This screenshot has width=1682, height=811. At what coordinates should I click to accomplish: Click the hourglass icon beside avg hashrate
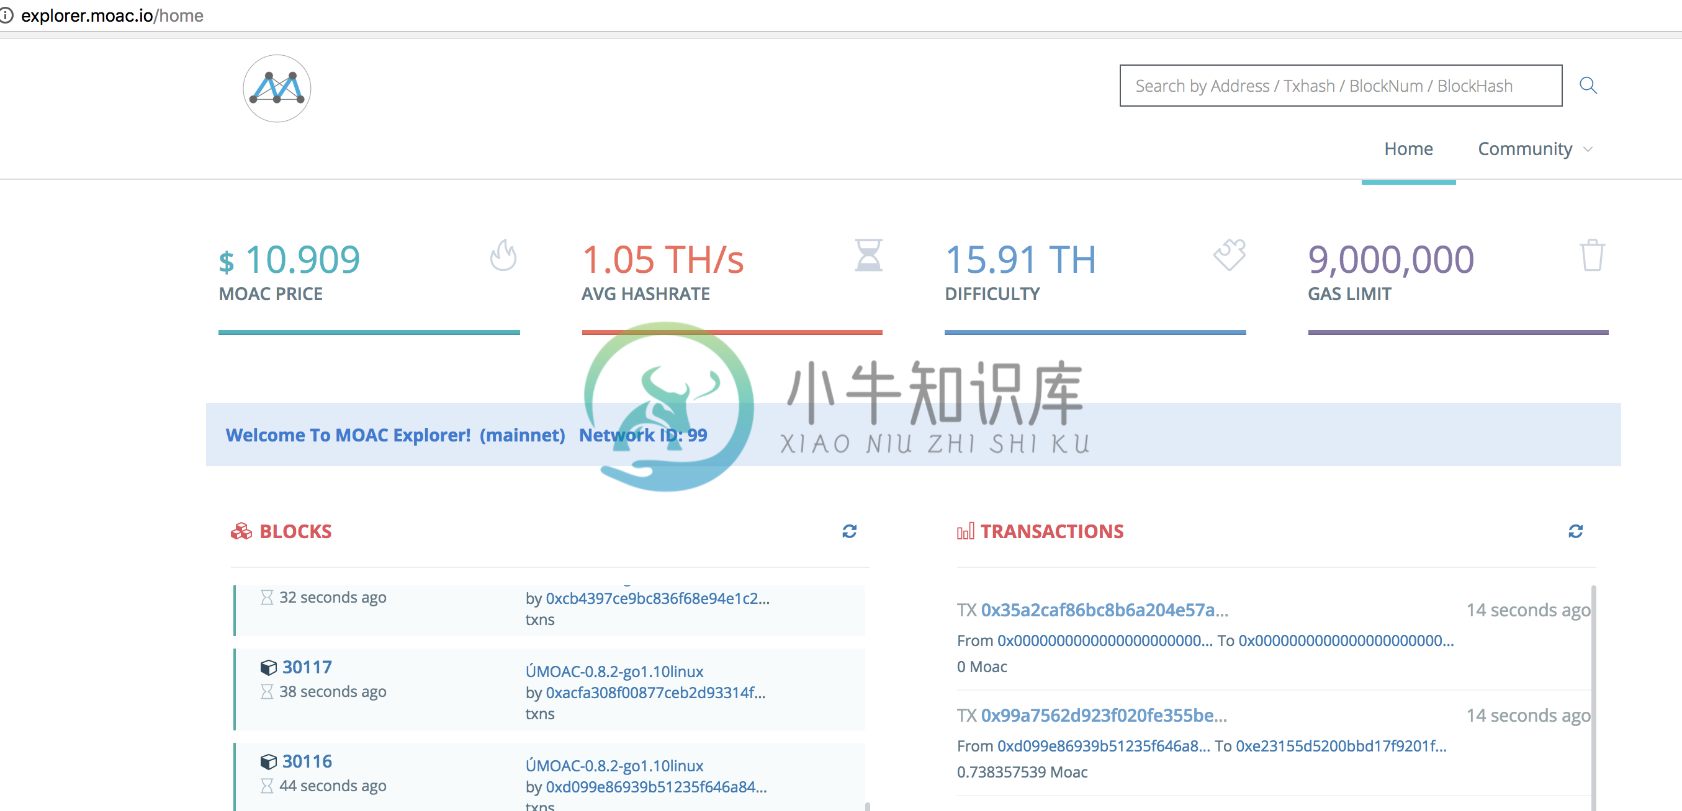[x=868, y=255]
